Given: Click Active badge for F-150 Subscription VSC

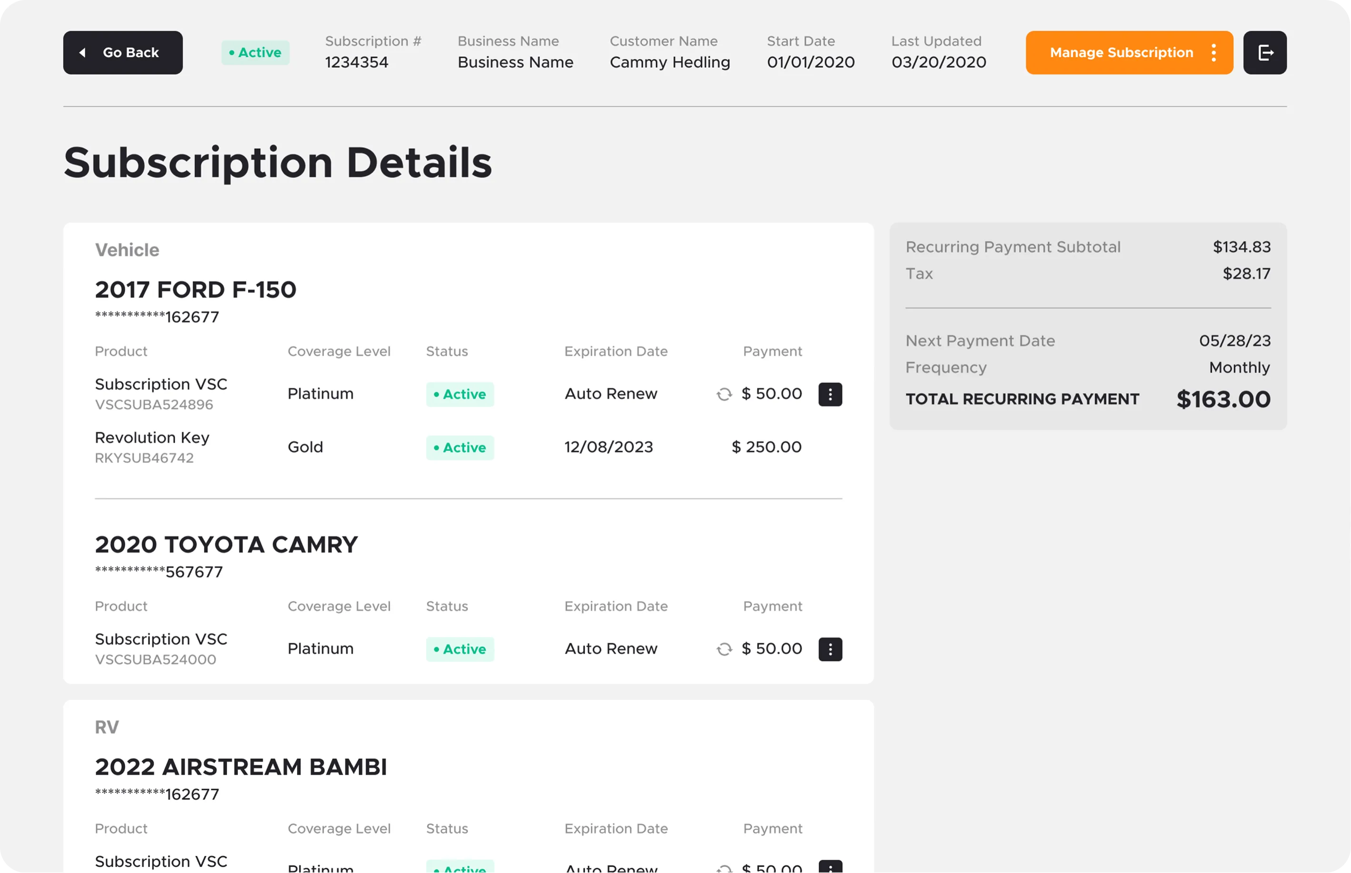Looking at the screenshot, I should pos(460,394).
